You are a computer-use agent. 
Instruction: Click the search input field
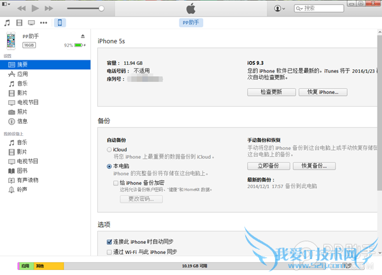coord(319,8)
